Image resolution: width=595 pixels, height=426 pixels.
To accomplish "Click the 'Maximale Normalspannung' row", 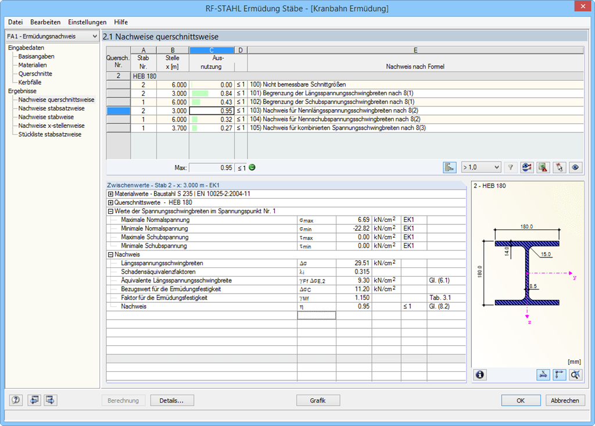I will tap(286, 220).
